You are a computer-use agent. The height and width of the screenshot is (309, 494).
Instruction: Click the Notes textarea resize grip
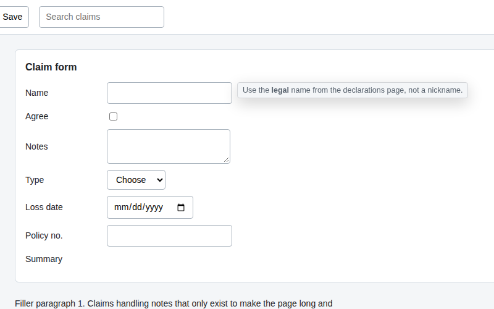(227, 160)
